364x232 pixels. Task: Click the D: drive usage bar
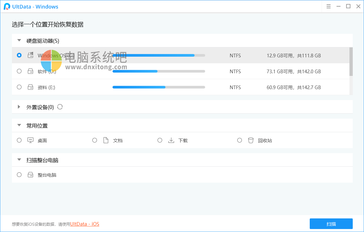point(159,71)
